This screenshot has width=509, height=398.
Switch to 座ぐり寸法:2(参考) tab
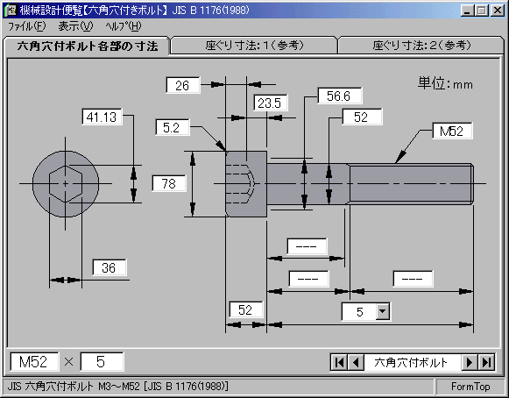point(421,46)
